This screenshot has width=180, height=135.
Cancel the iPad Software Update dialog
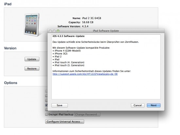tap(138, 105)
